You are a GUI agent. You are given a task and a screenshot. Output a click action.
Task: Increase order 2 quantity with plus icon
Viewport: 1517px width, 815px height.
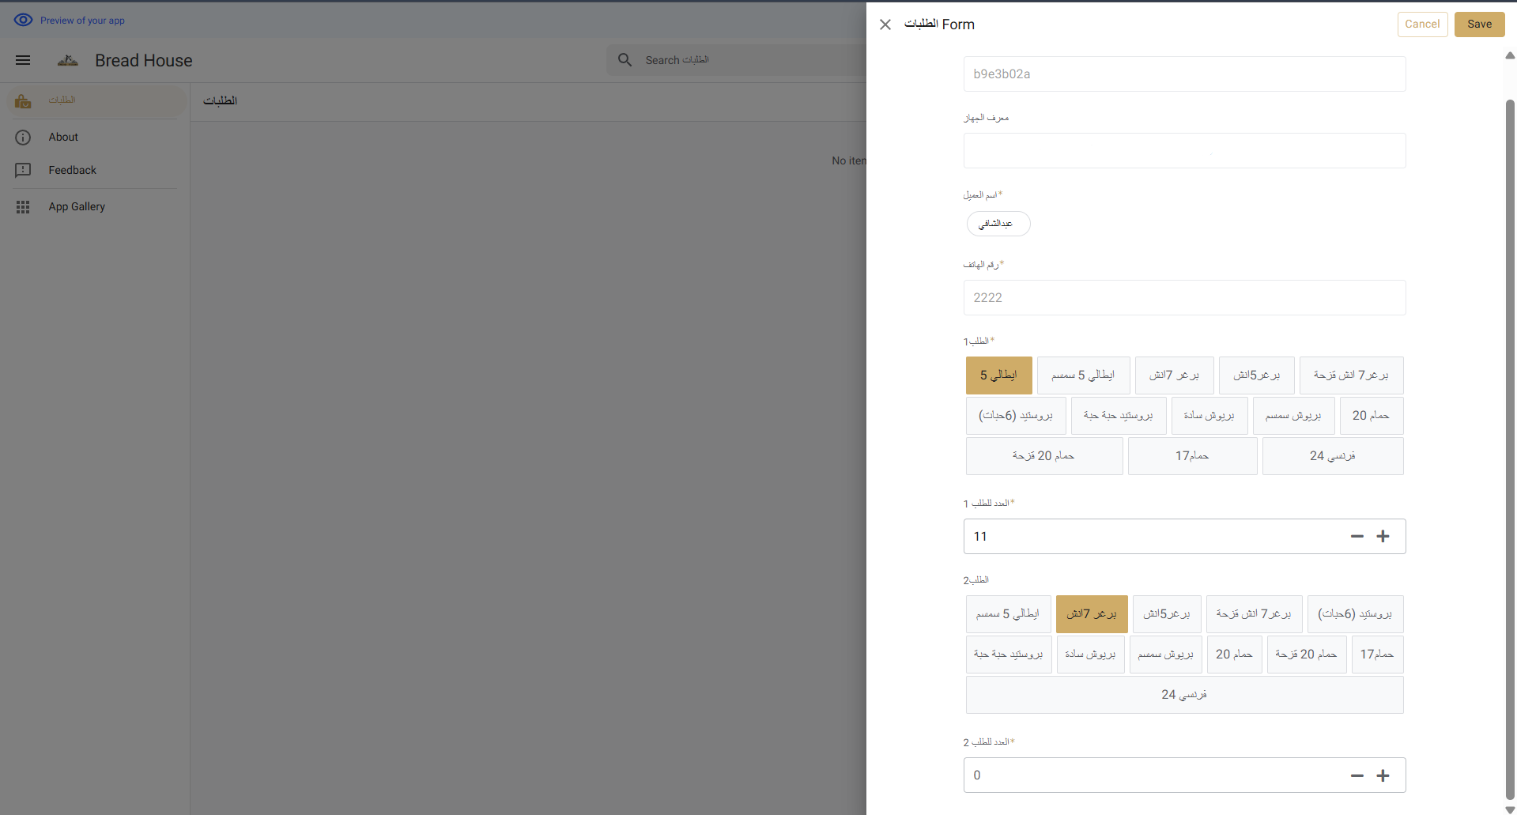click(1383, 775)
